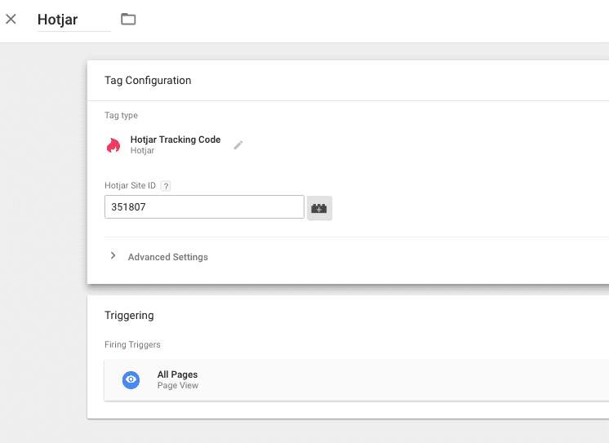Screen dimensions: 609x443
Task: Select the All Pages firing trigger
Action: (x=357, y=380)
